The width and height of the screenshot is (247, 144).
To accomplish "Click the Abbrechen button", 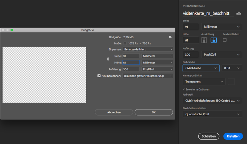I will (x=114, y=112).
